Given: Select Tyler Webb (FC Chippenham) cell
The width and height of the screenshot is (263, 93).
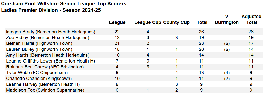Looking at the screenshot, I should click(x=37, y=73).
